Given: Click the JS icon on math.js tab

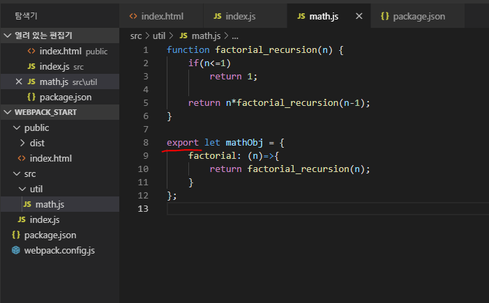Looking at the screenshot, I should click(x=301, y=16).
